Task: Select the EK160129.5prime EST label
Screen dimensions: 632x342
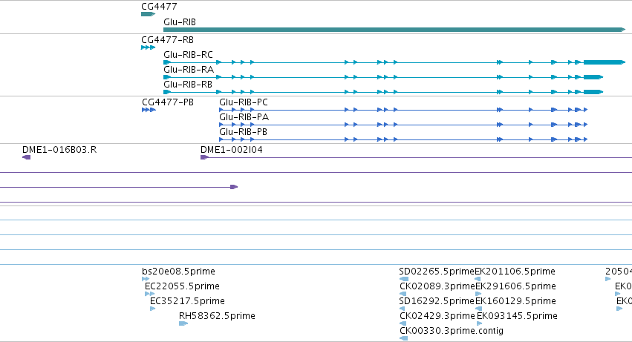Action: (x=515, y=301)
